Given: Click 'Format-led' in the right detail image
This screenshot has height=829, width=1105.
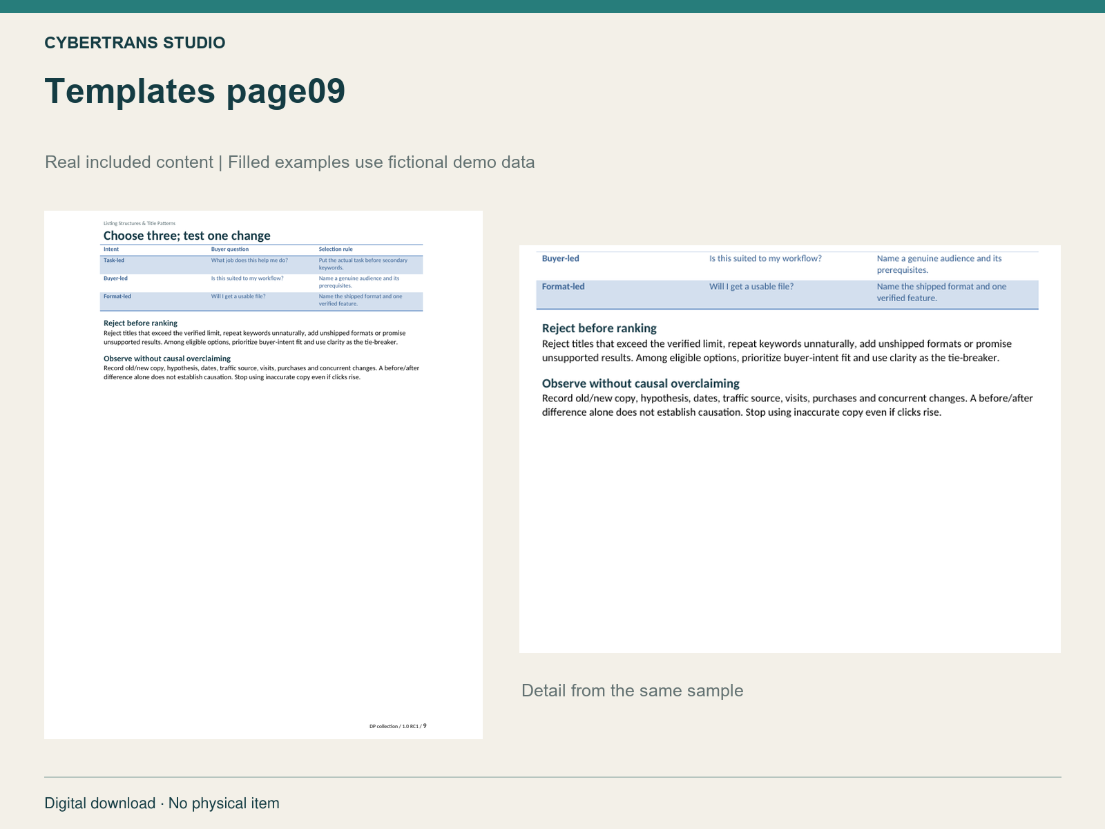Looking at the screenshot, I should click(564, 287).
